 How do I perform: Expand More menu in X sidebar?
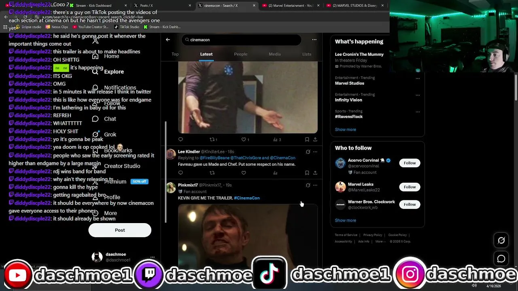pos(105,213)
